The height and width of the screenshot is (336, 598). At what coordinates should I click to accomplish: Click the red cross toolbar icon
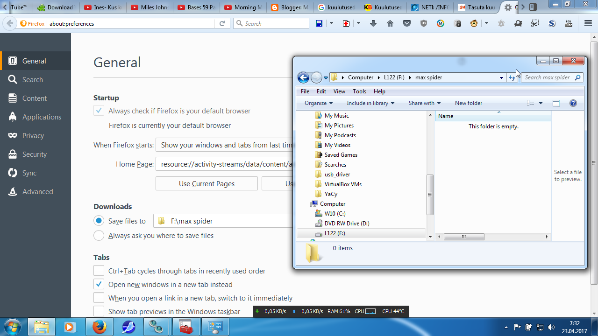(x=346, y=23)
